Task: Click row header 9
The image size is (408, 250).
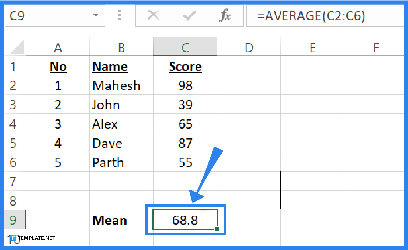Action: click(13, 220)
